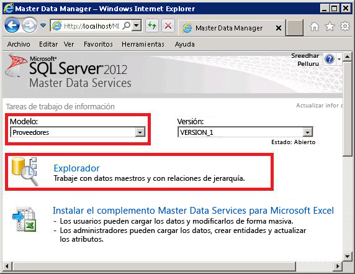Viewport: 355px width, 274px height.
Task: Go back with the browser Back arrow
Action: [x=12, y=25]
